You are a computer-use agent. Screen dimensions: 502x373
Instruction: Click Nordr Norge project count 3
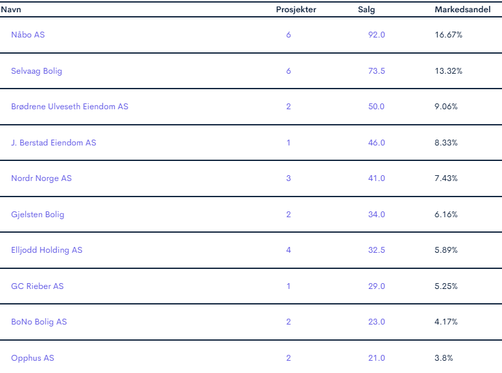(289, 178)
